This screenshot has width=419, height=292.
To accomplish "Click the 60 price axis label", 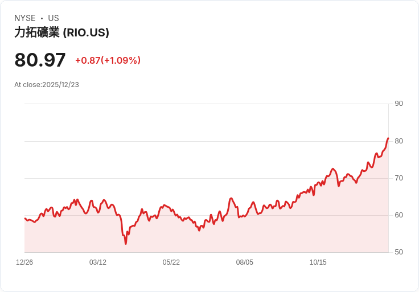I will coord(399,215).
